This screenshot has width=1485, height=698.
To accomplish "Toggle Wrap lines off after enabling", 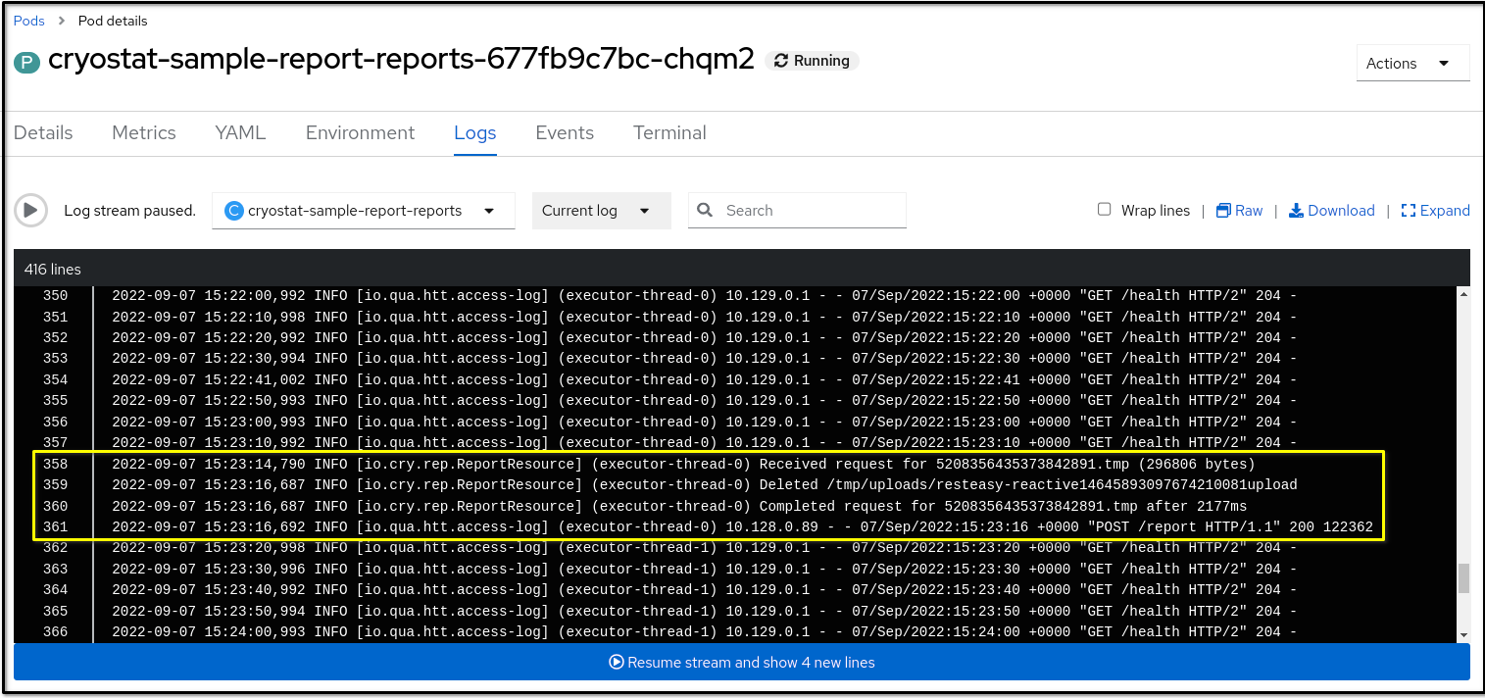I will [1104, 209].
